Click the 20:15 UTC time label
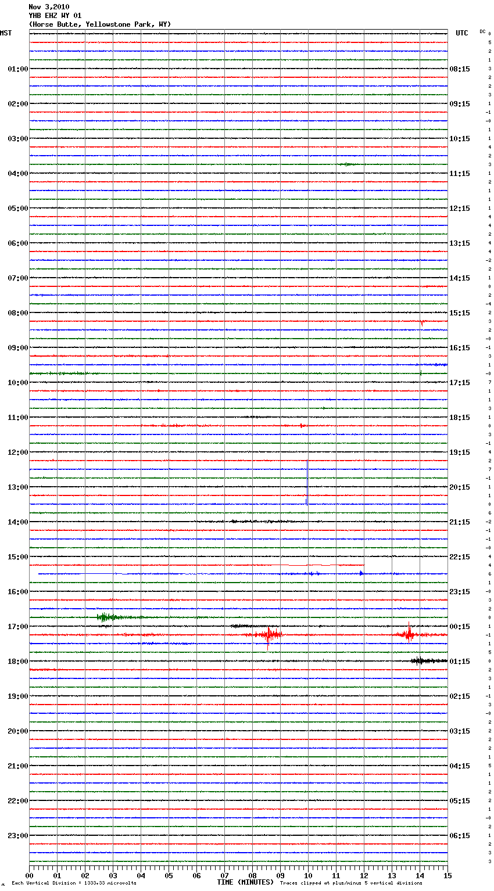 [460, 487]
